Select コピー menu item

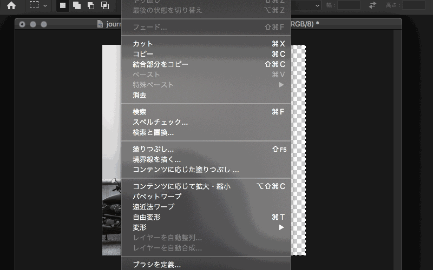[x=206, y=54]
